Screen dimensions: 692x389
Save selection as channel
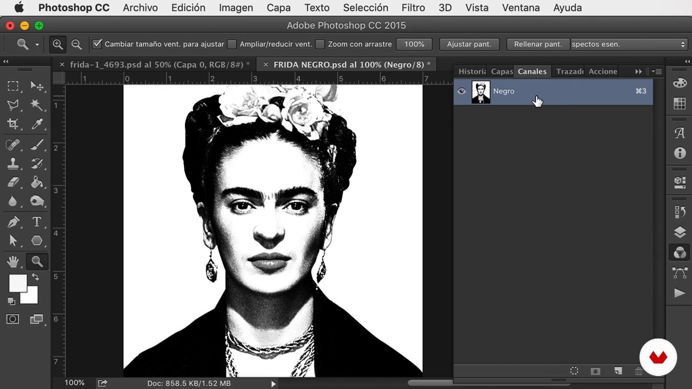click(595, 371)
